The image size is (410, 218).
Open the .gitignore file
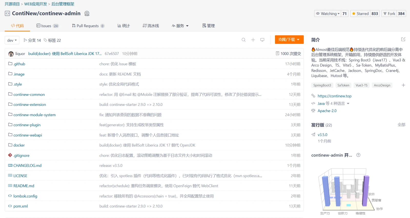click(21, 155)
